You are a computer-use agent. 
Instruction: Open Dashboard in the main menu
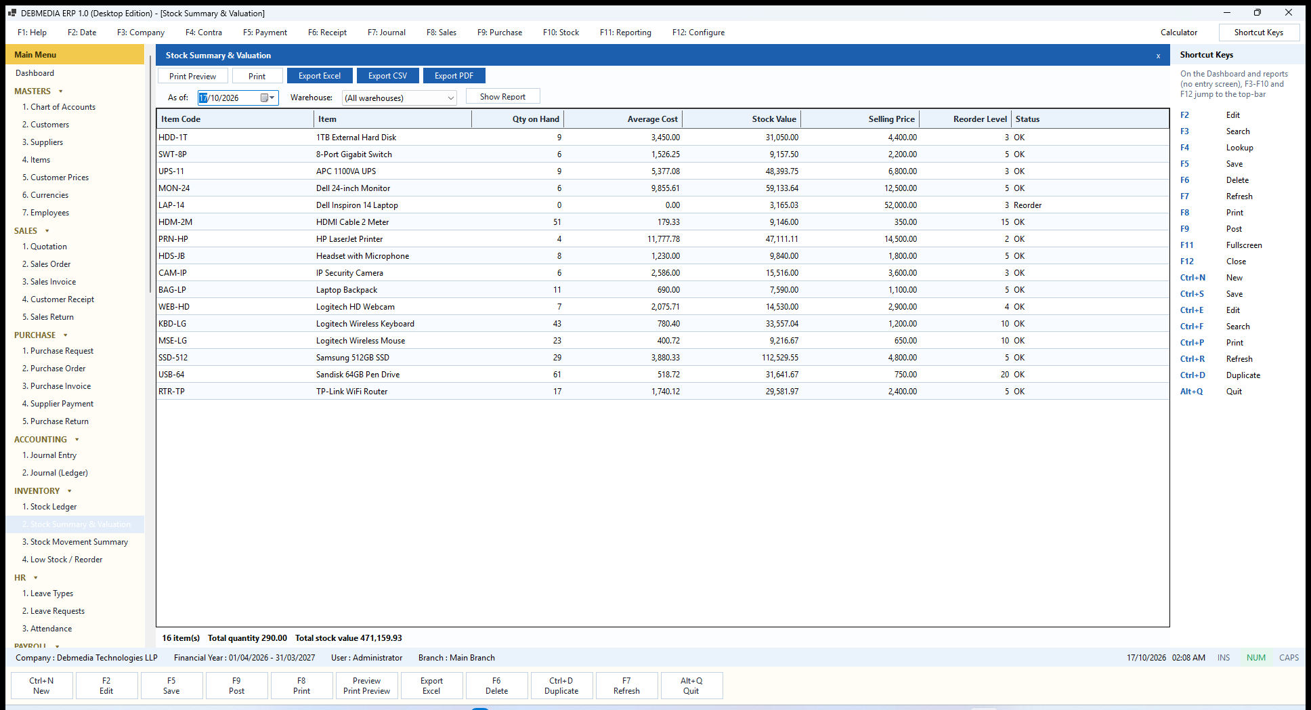coord(35,73)
